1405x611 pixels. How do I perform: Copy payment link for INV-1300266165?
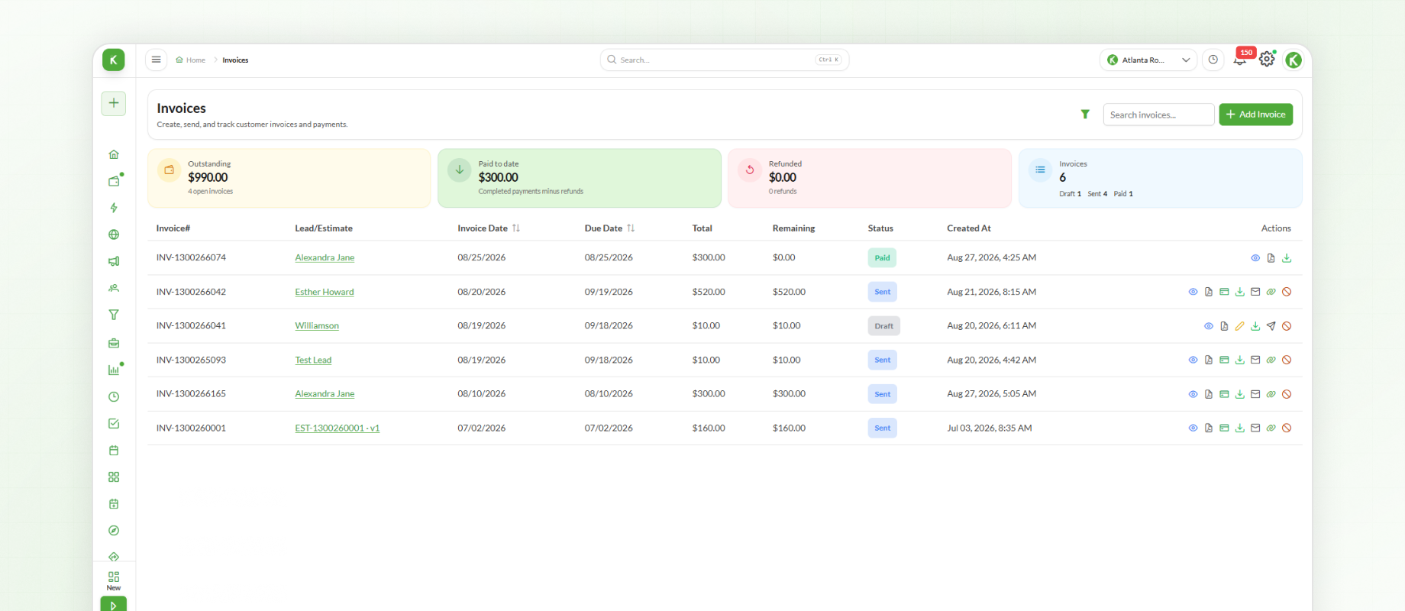1271,394
